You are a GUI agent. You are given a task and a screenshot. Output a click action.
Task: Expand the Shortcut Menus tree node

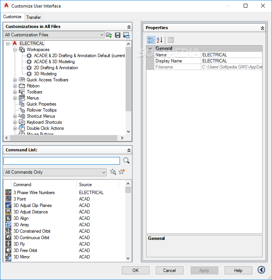pos(15,116)
